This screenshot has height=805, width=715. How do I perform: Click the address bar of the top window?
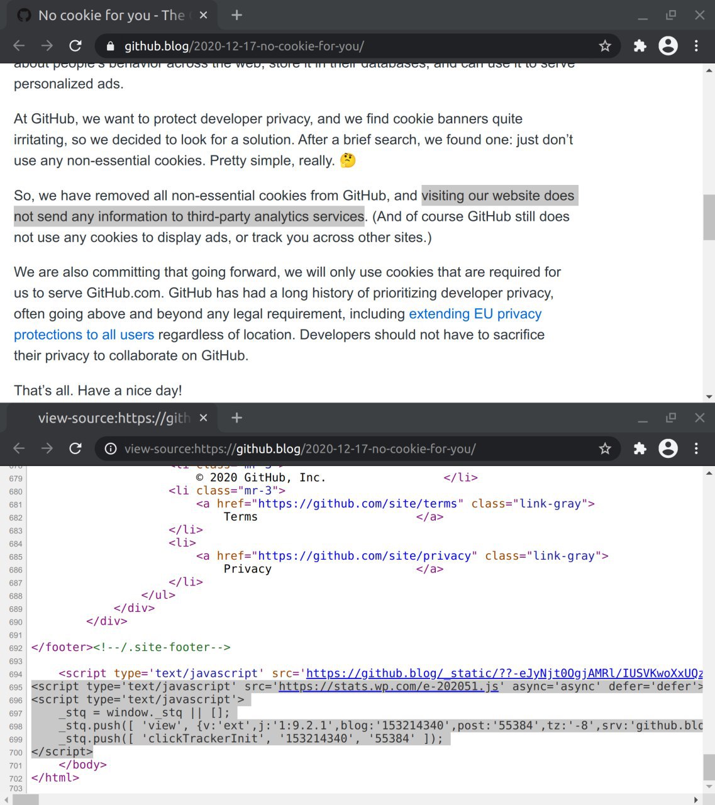(357, 46)
